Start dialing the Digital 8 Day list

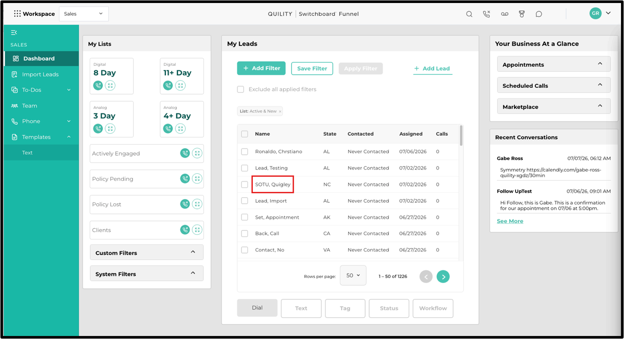tap(98, 86)
